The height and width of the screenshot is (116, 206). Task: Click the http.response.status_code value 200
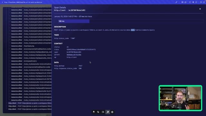[x=80, y=69]
